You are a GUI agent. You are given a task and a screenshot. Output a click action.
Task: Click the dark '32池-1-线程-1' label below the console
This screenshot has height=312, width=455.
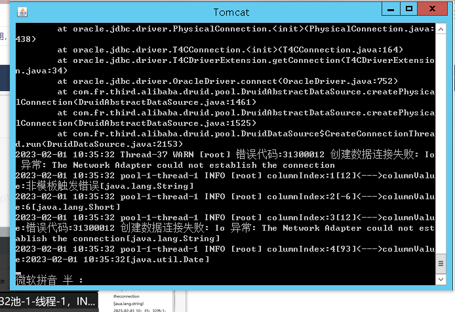coord(48,302)
